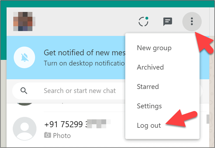Viewport: 215px width, 148px height.
Task: Select New group from the menu
Action: 154,48
